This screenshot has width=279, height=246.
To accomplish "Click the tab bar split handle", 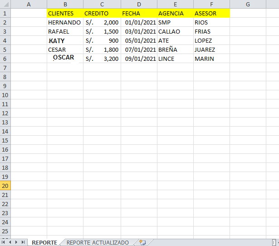I will click(x=274, y=242).
